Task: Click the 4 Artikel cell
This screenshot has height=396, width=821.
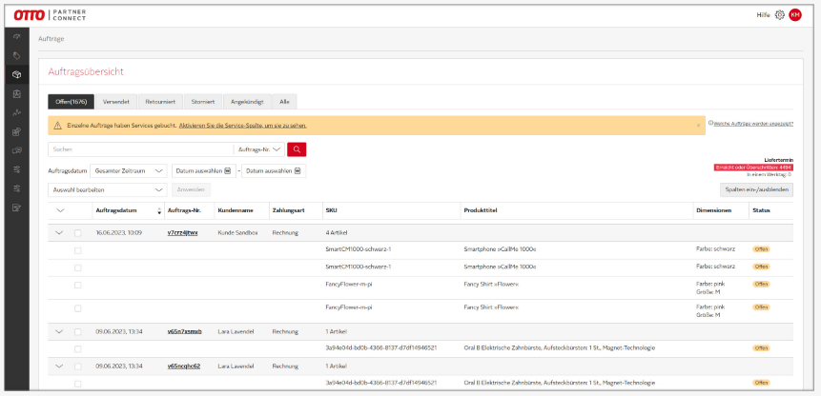Action: [337, 233]
